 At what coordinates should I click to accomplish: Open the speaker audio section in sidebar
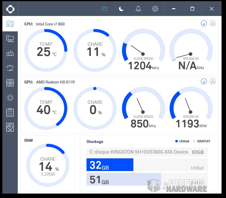click(10, 127)
